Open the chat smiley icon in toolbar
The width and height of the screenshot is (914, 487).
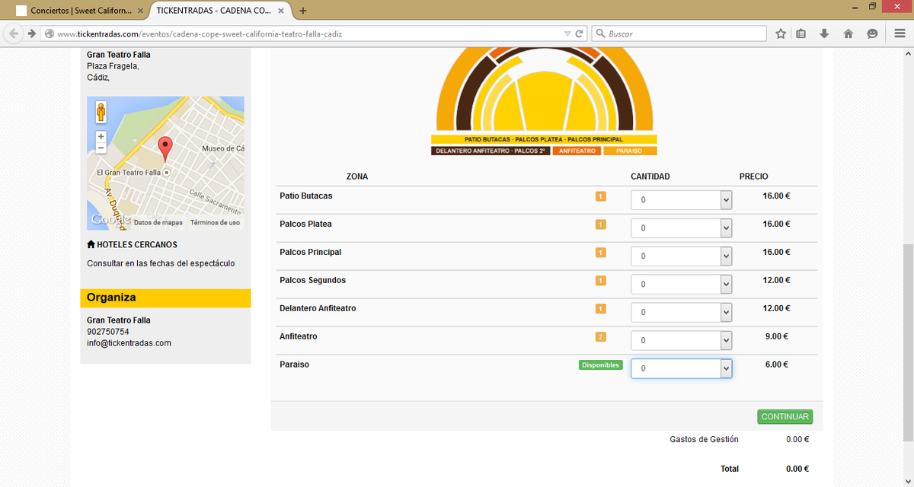[x=872, y=33]
